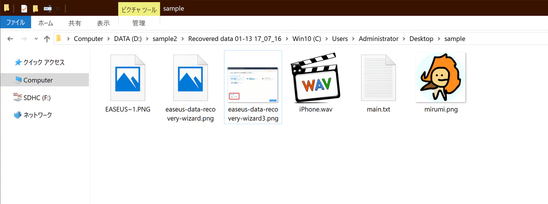This screenshot has height=204, width=548.
Task: Expand the chevron after Users breadcrumb
Action: click(x=353, y=39)
